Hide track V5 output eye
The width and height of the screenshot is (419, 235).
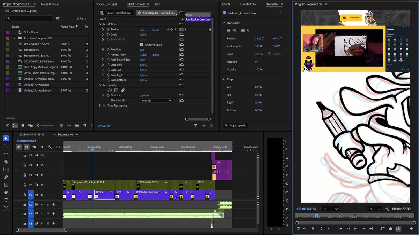(x=42, y=155)
